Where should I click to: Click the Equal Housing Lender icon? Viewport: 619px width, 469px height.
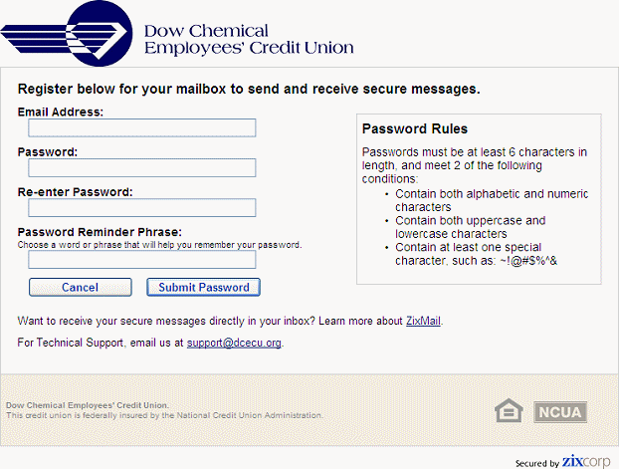click(509, 410)
